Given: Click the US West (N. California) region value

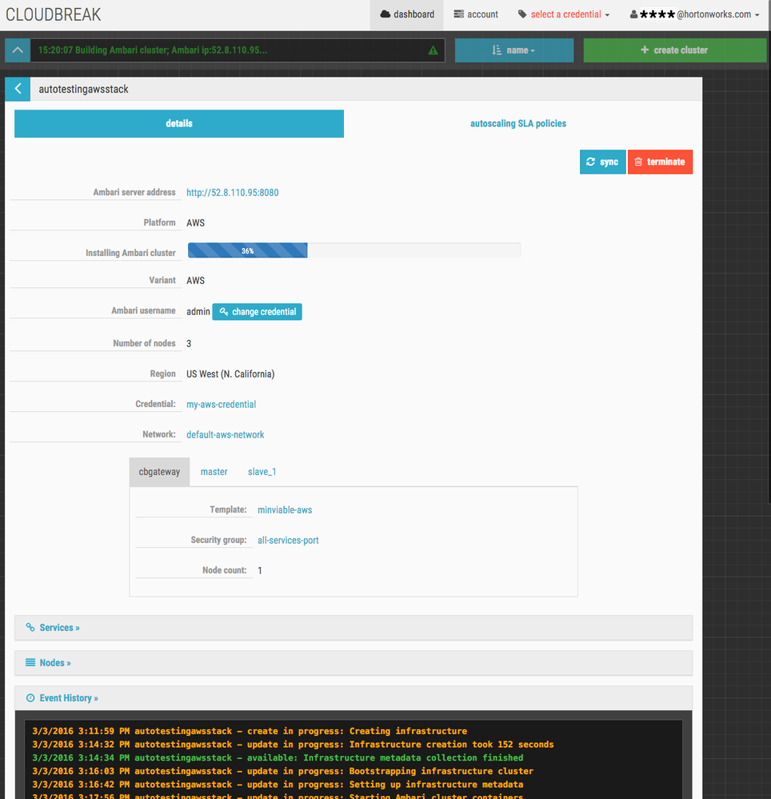Looking at the screenshot, I should point(230,374).
